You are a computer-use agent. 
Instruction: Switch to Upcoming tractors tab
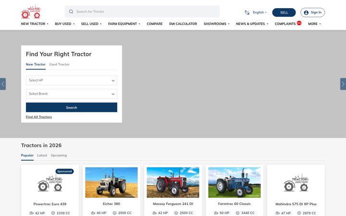click(59, 156)
